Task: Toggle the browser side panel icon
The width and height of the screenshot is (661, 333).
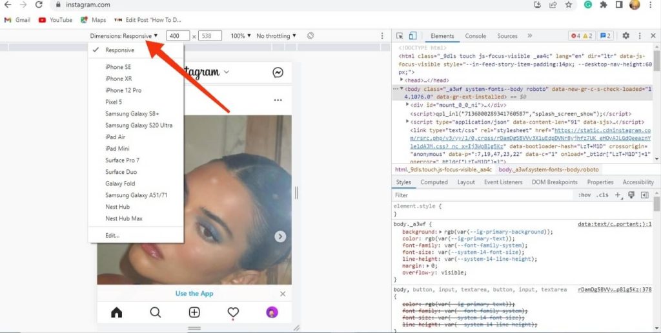Action: click(x=619, y=5)
